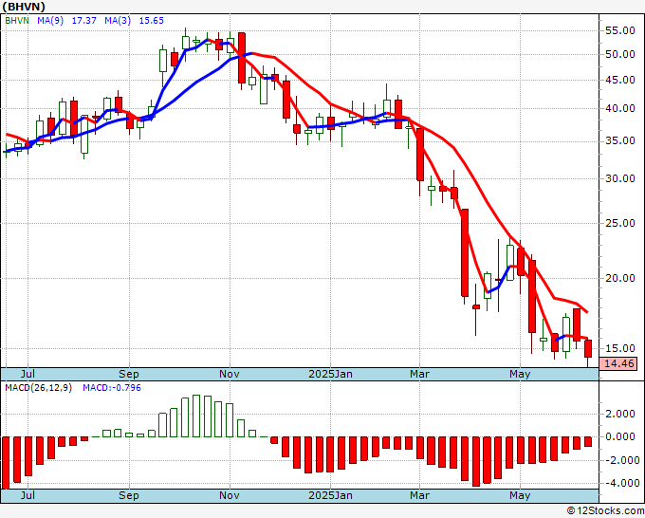Click the 2.000 MACD axis label

coord(620,414)
